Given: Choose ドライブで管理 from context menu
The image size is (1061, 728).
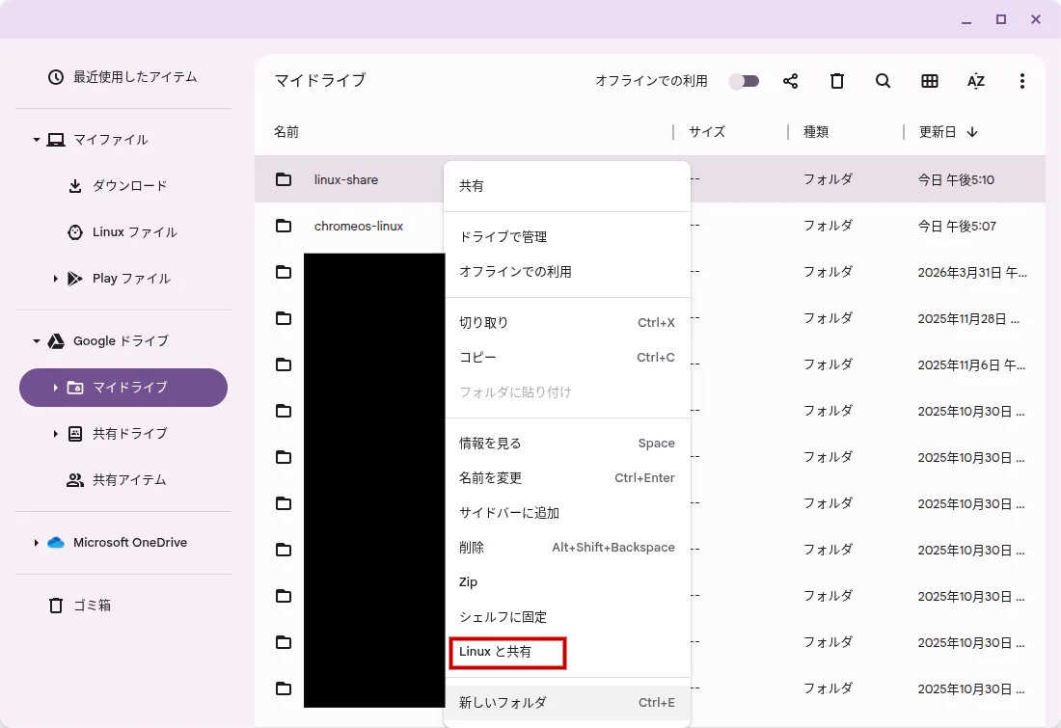Looking at the screenshot, I should click(567, 237).
